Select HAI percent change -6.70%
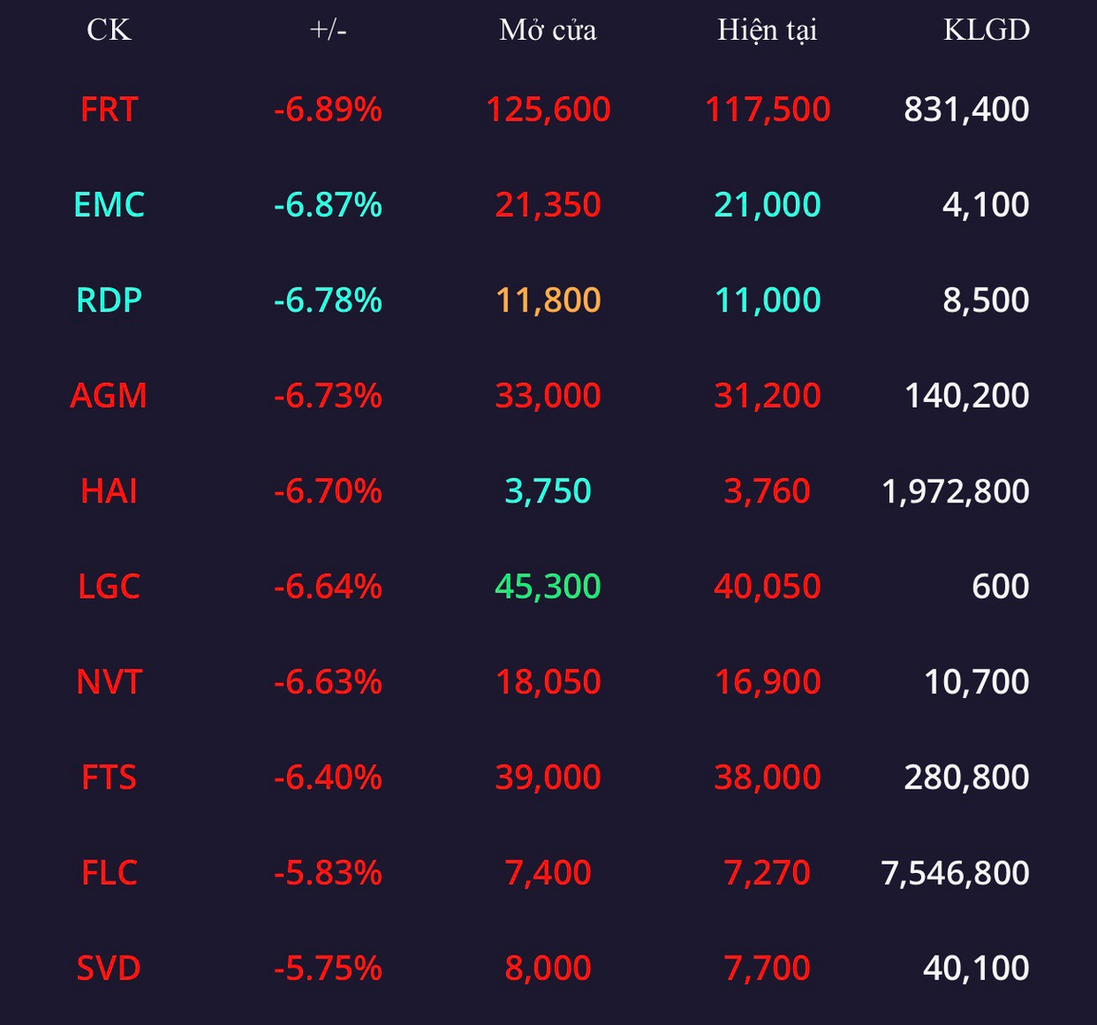1097x1025 pixels. (328, 490)
